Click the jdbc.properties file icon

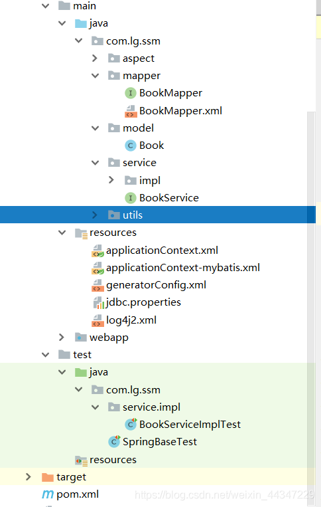click(x=97, y=302)
